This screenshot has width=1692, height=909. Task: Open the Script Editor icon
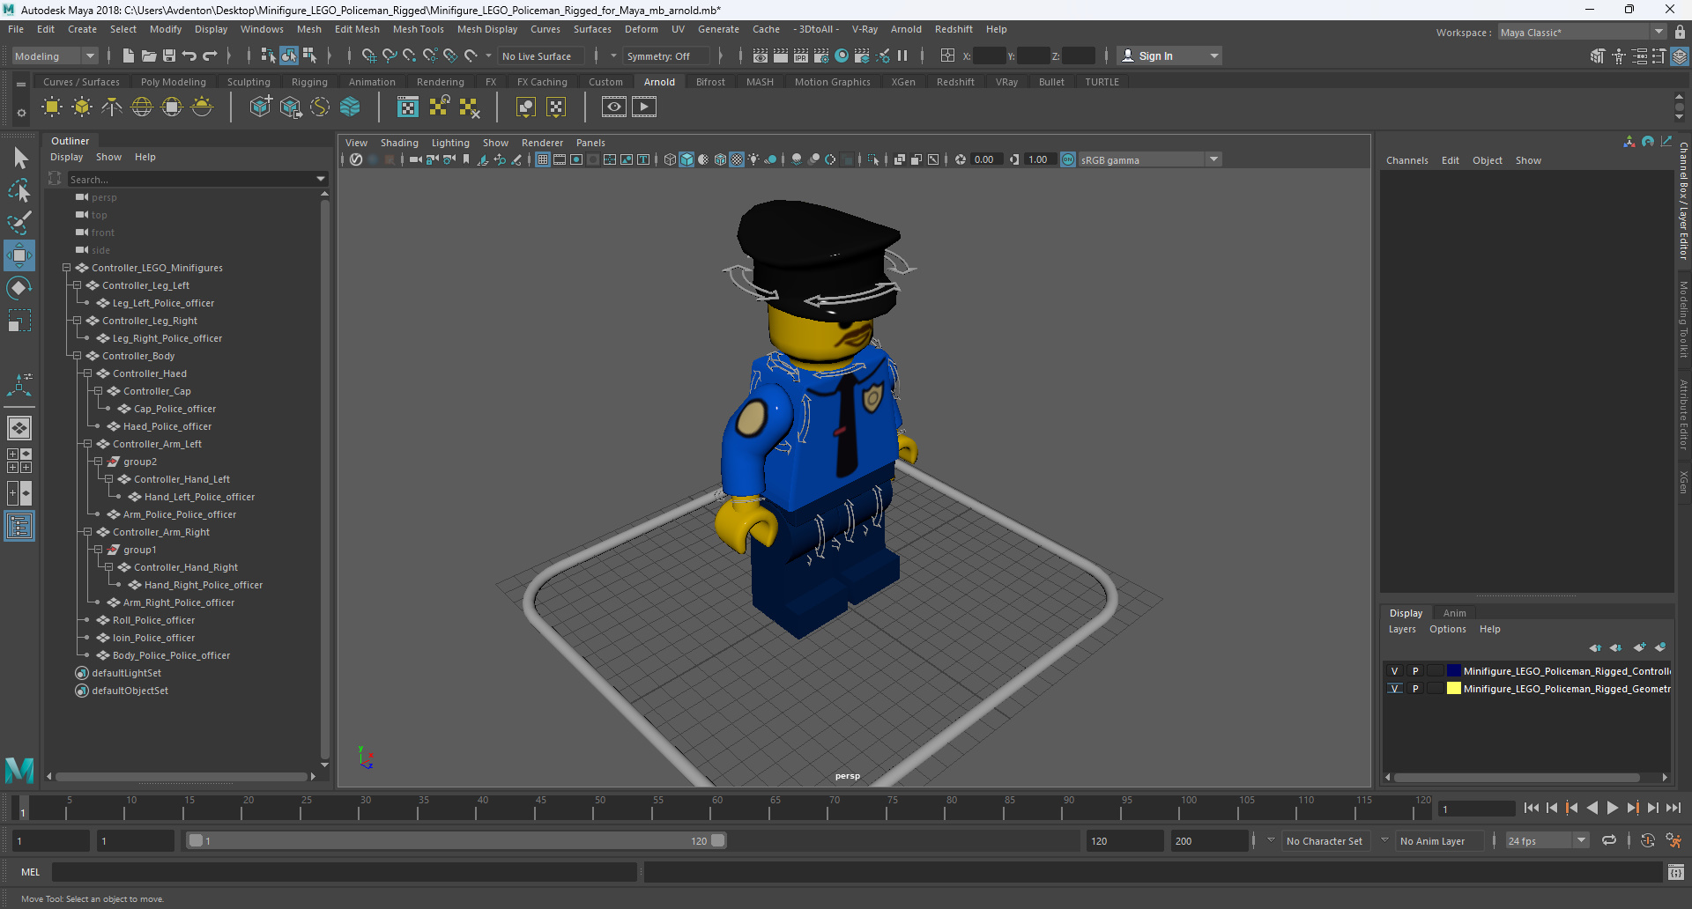1676,872
